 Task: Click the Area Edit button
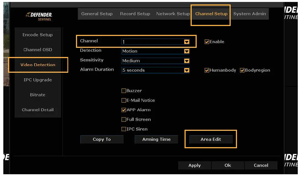(x=211, y=139)
